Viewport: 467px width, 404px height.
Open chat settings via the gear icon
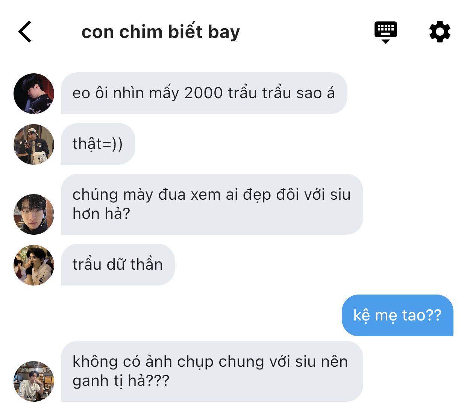(x=440, y=32)
